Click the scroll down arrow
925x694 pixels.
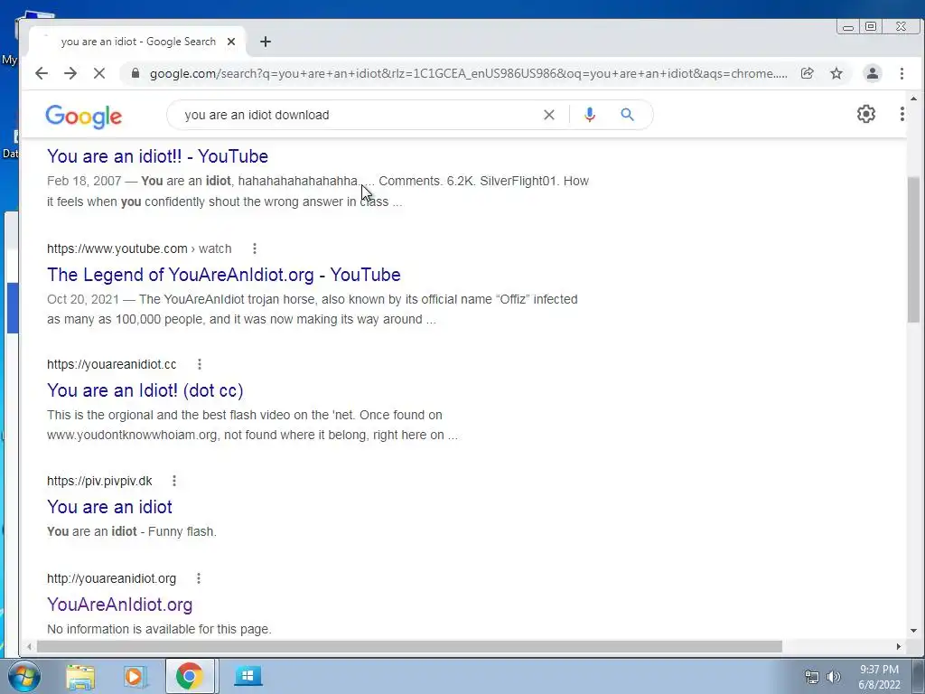(913, 631)
